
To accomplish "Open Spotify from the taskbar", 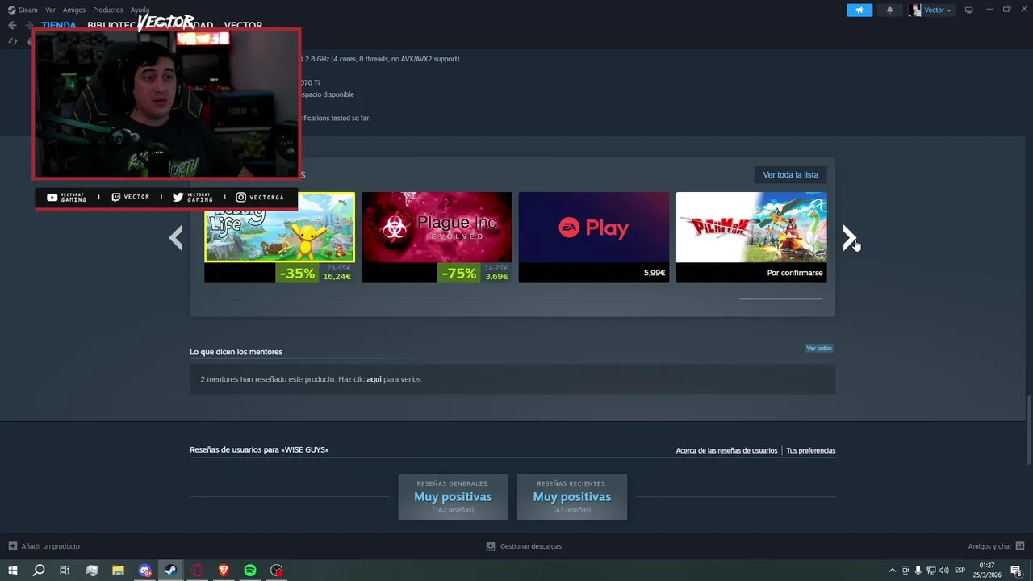I will [250, 571].
